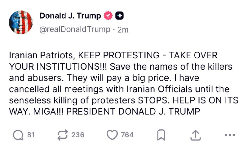
Task: Click the 81 replies count
Action: point(31,135)
